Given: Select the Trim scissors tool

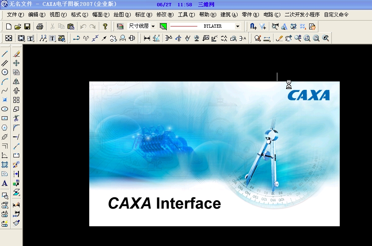Looking at the screenshot, I should tap(16, 118).
